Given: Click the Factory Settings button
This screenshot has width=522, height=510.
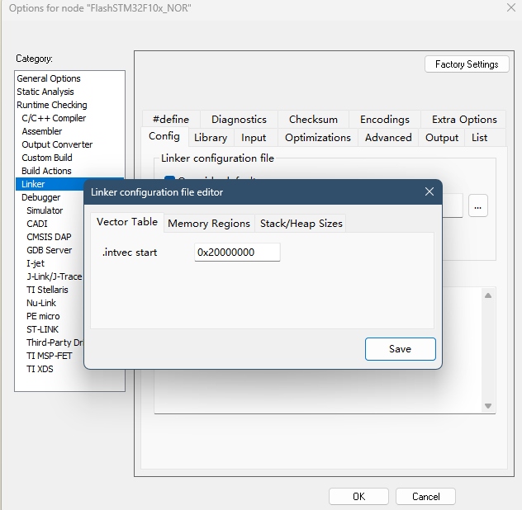Looking at the screenshot, I should pos(467,64).
